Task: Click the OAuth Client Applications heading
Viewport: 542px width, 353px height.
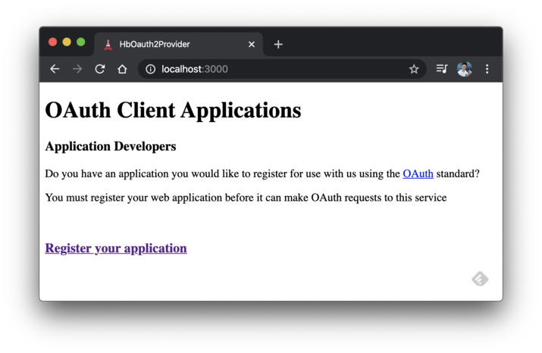Action: coord(173,111)
